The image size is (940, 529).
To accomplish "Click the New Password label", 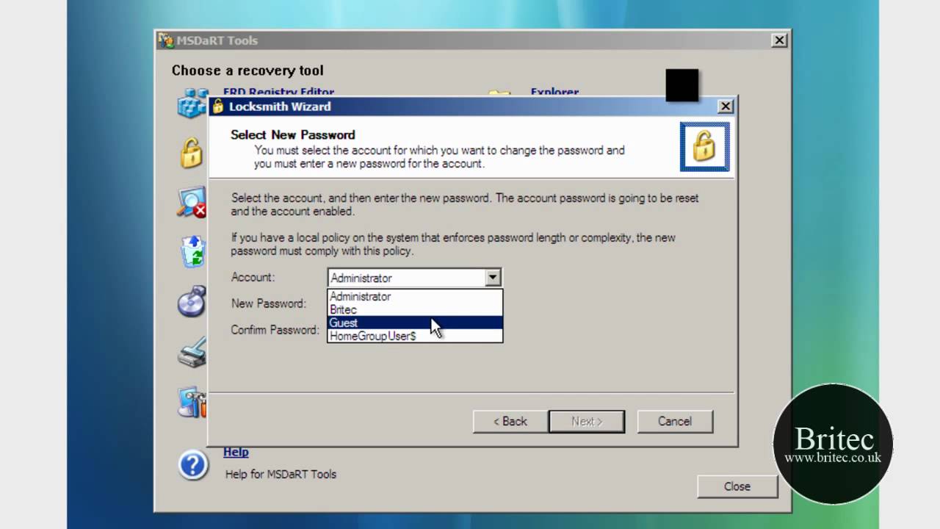I will pyautogui.click(x=268, y=303).
